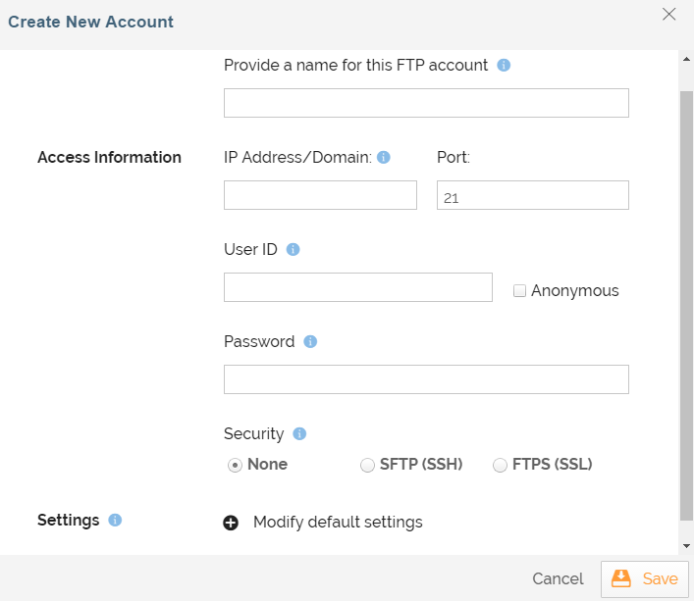Screen dimensions: 694x601
Task: Click the Password input field
Action: [426, 379]
